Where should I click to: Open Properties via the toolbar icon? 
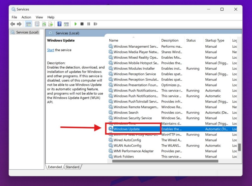(x=37, y=24)
